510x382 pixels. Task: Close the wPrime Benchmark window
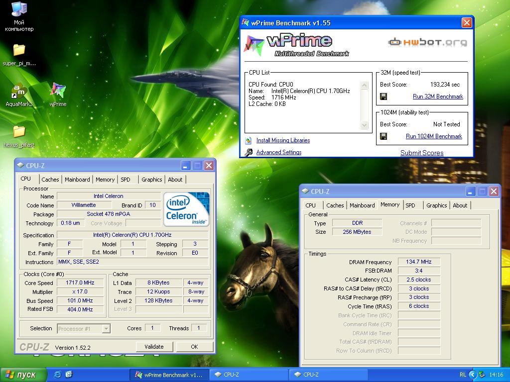click(467, 23)
